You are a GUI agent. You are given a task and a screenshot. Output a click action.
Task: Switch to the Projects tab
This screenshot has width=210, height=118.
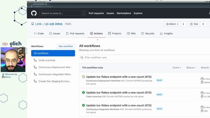click(115, 33)
